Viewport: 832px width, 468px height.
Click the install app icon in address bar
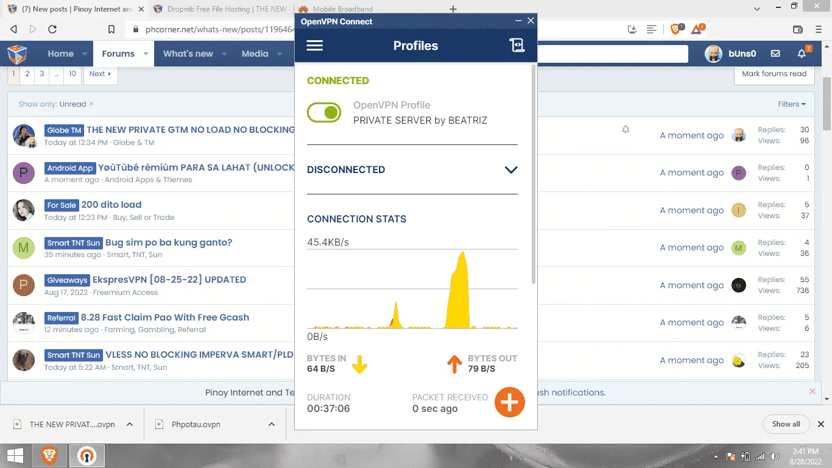[x=632, y=29]
